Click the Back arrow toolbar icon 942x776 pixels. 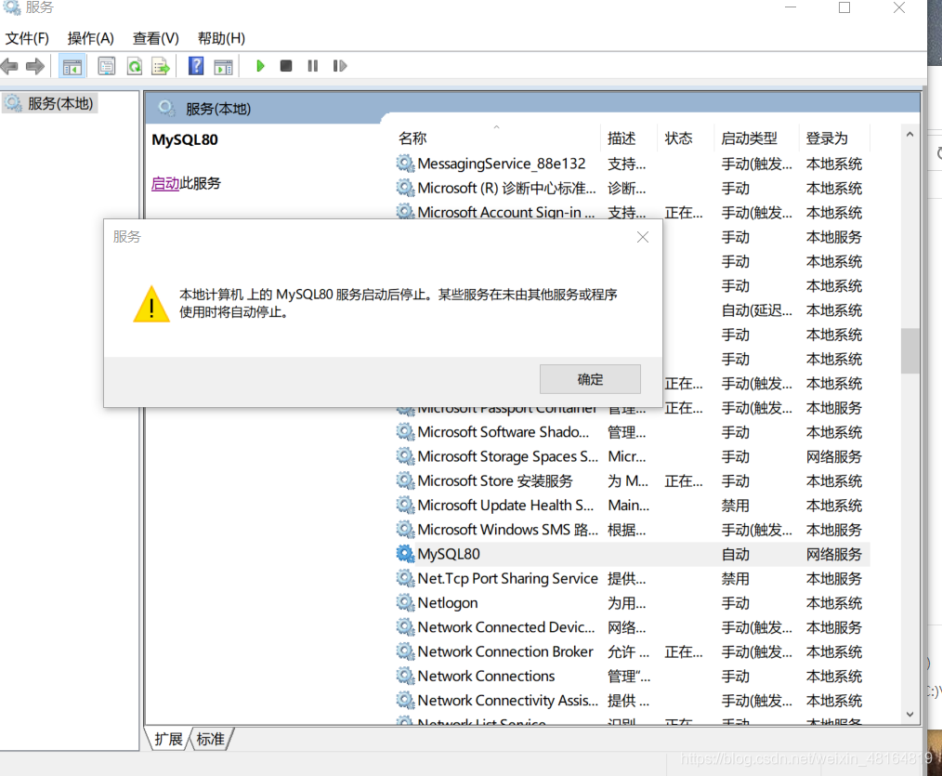(x=9, y=66)
